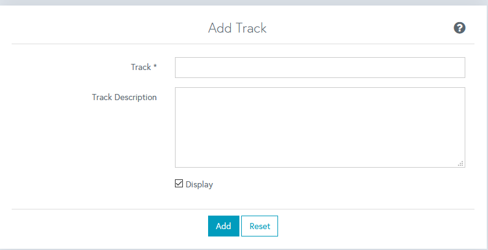Toggle track visibility via Display box
The width and height of the screenshot is (488, 250).
(x=179, y=184)
